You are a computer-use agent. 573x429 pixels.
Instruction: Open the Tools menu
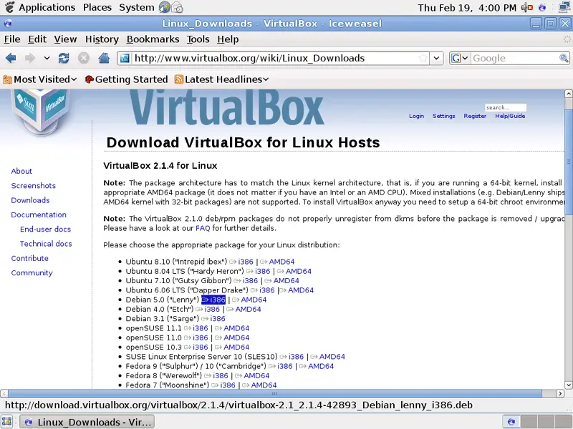click(198, 39)
